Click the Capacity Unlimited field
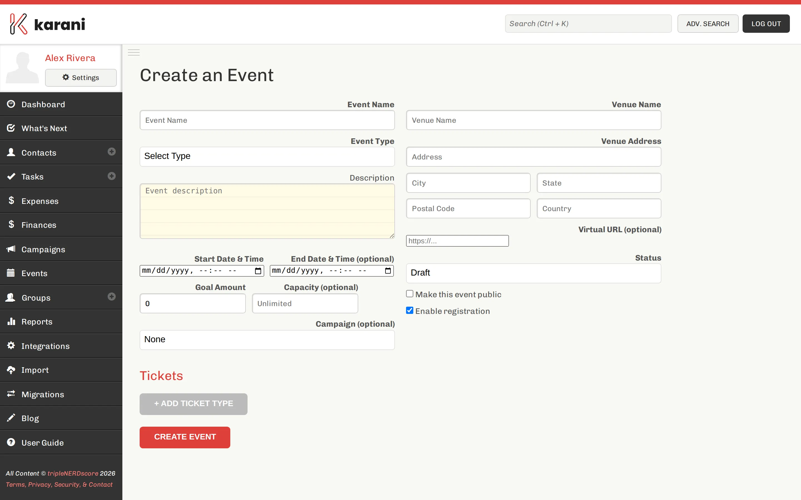The width and height of the screenshot is (801, 500). tap(305, 304)
